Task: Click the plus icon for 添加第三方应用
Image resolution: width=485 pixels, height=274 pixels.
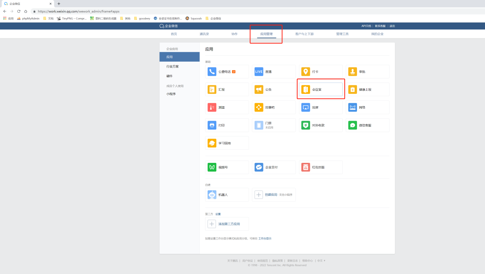Action: [212, 224]
